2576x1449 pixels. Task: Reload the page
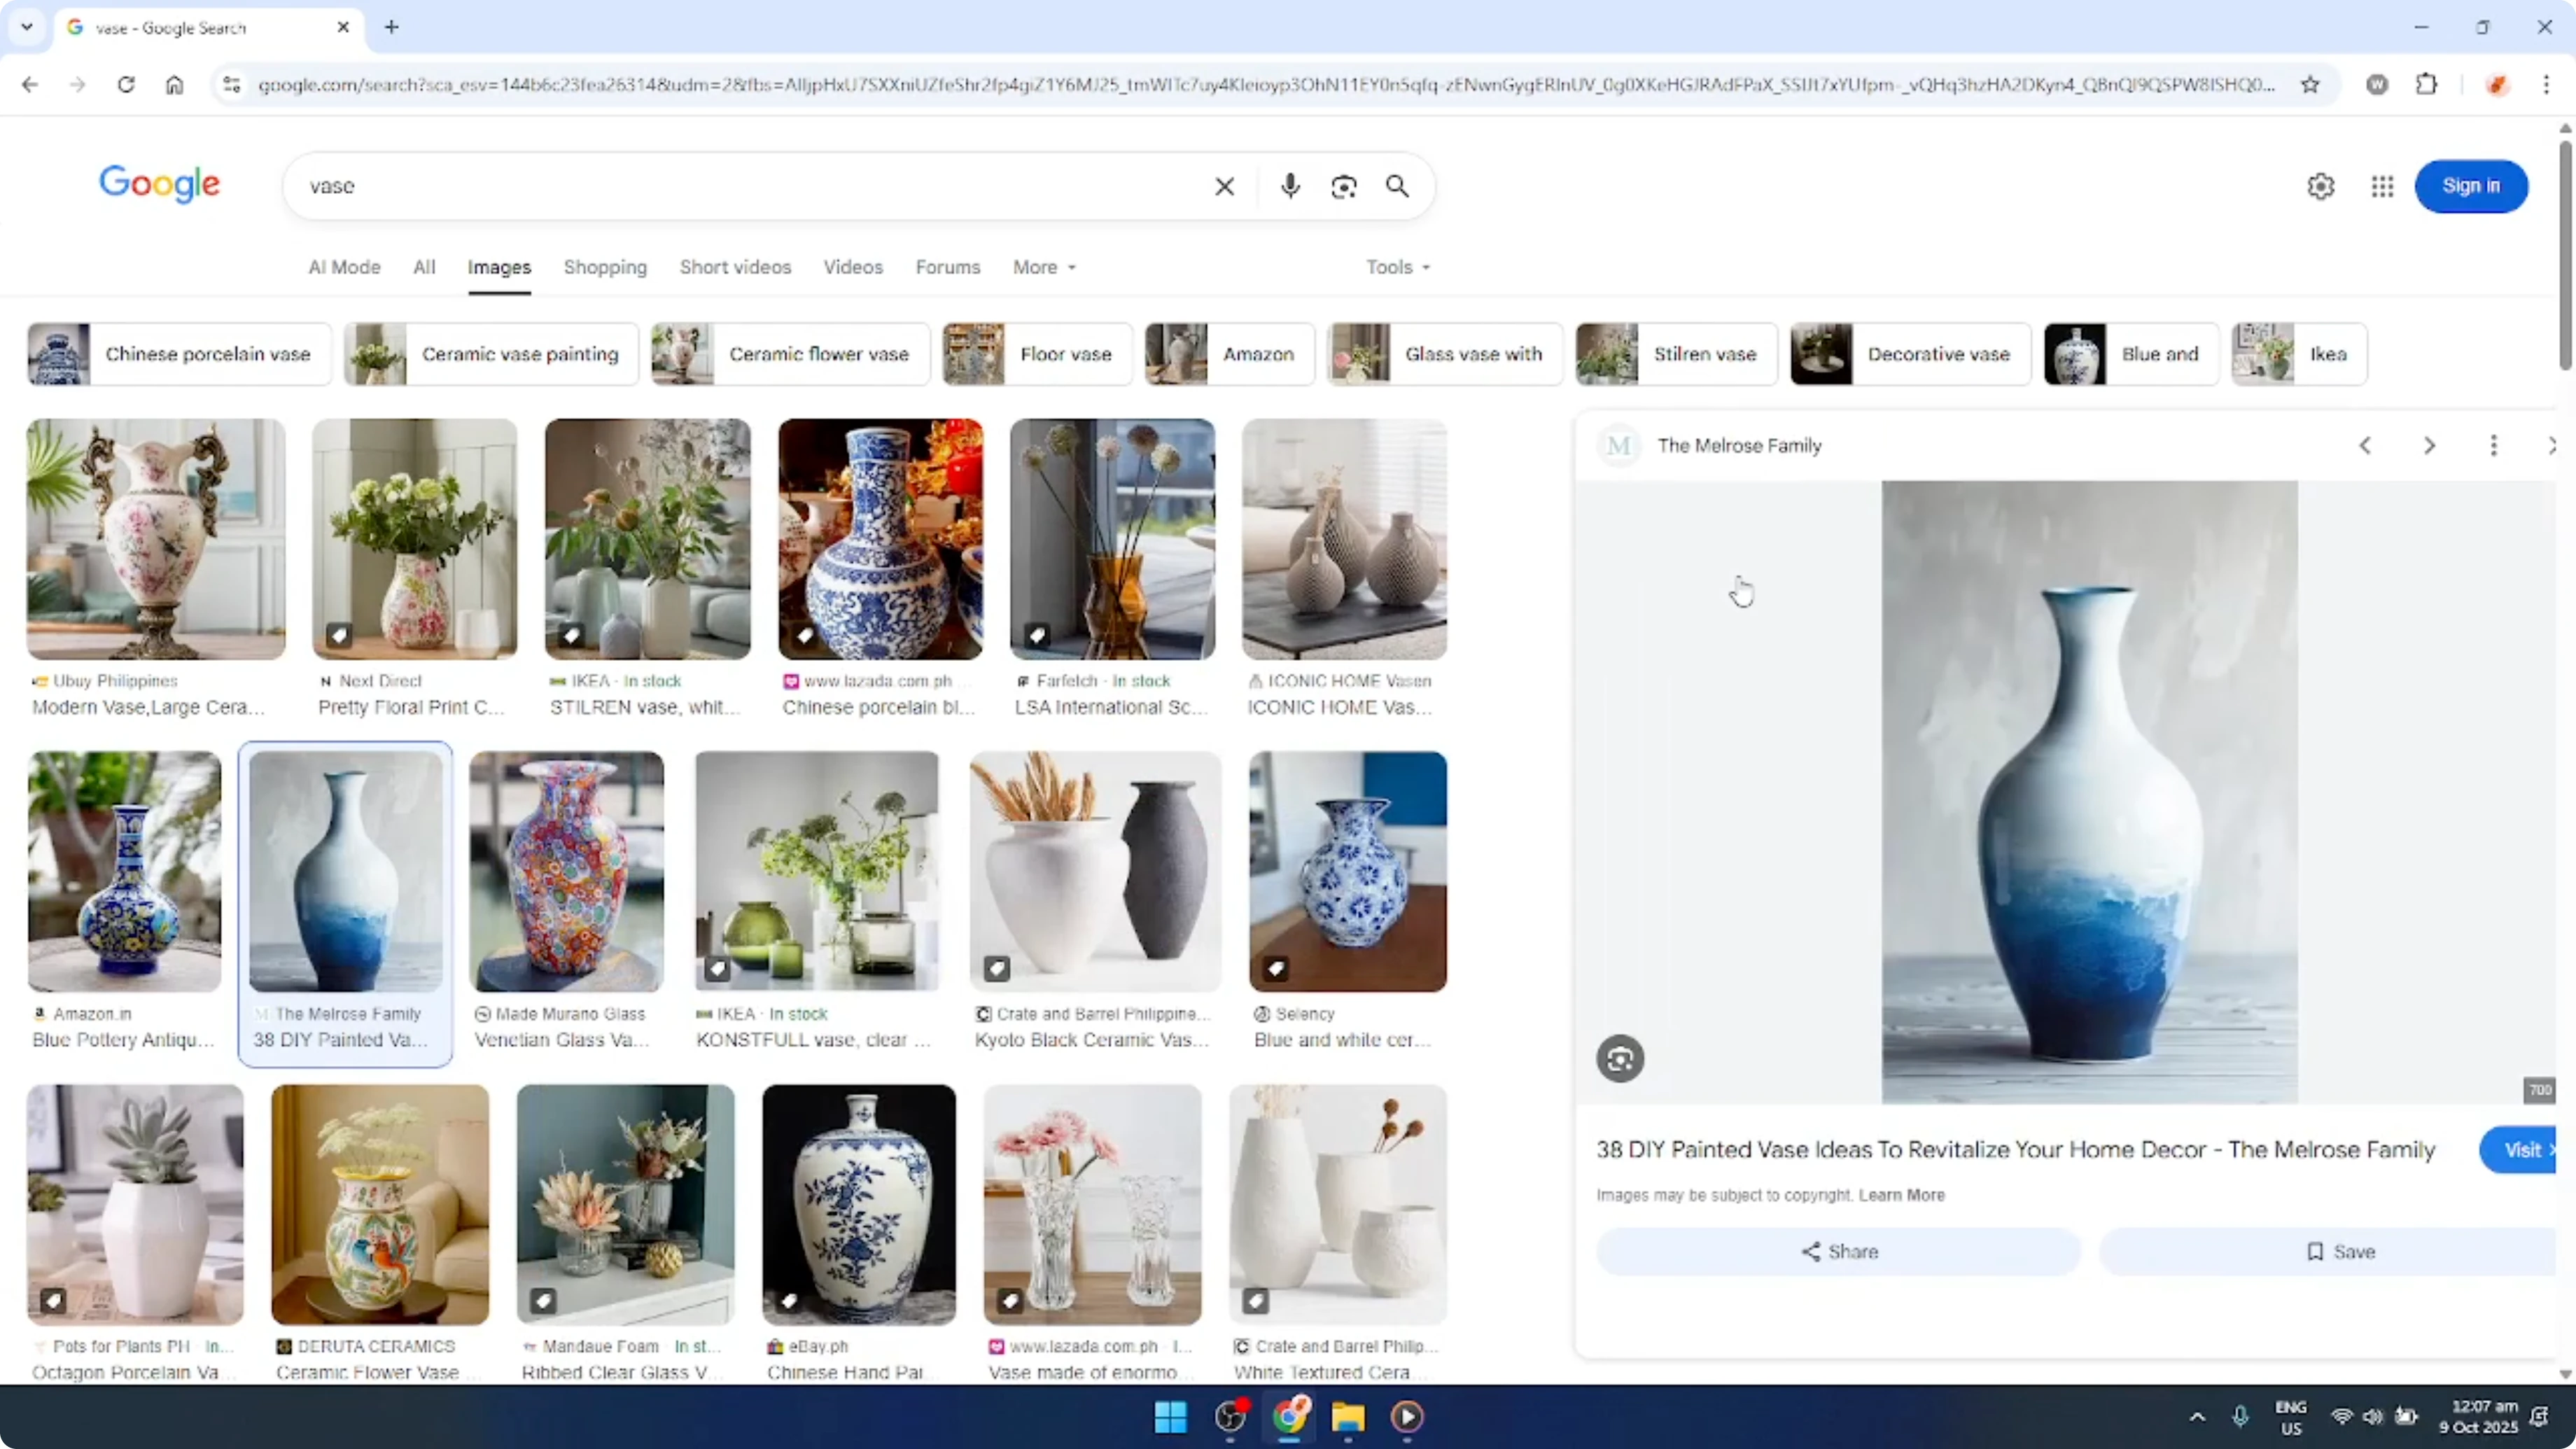pos(126,85)
